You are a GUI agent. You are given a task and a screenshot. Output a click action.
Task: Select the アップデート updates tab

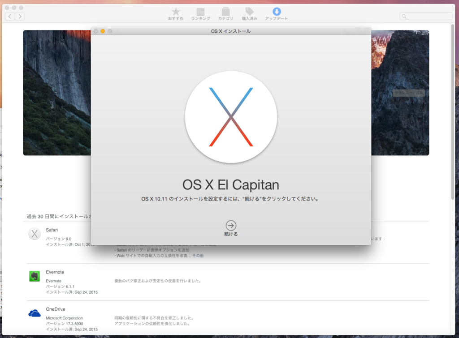tap(276, 14)
